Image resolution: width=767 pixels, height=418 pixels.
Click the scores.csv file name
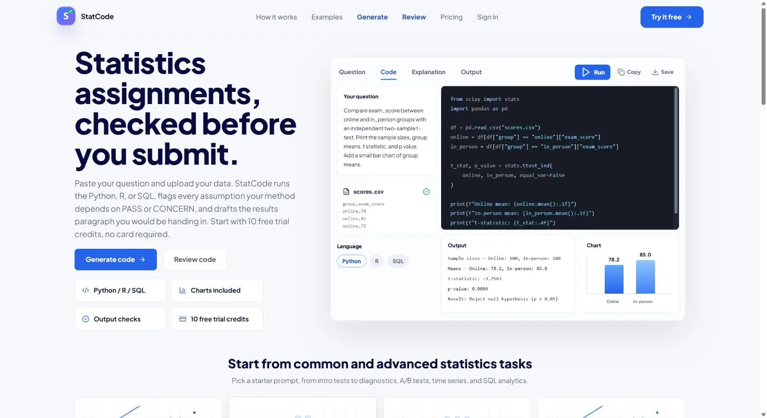tap(368, 192)
